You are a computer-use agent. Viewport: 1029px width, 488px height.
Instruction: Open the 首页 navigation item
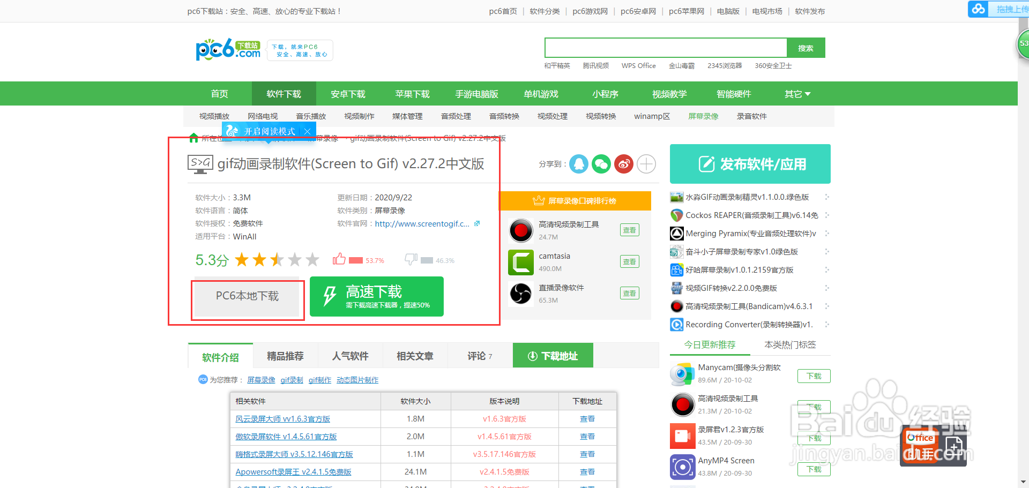pos(219,94)
